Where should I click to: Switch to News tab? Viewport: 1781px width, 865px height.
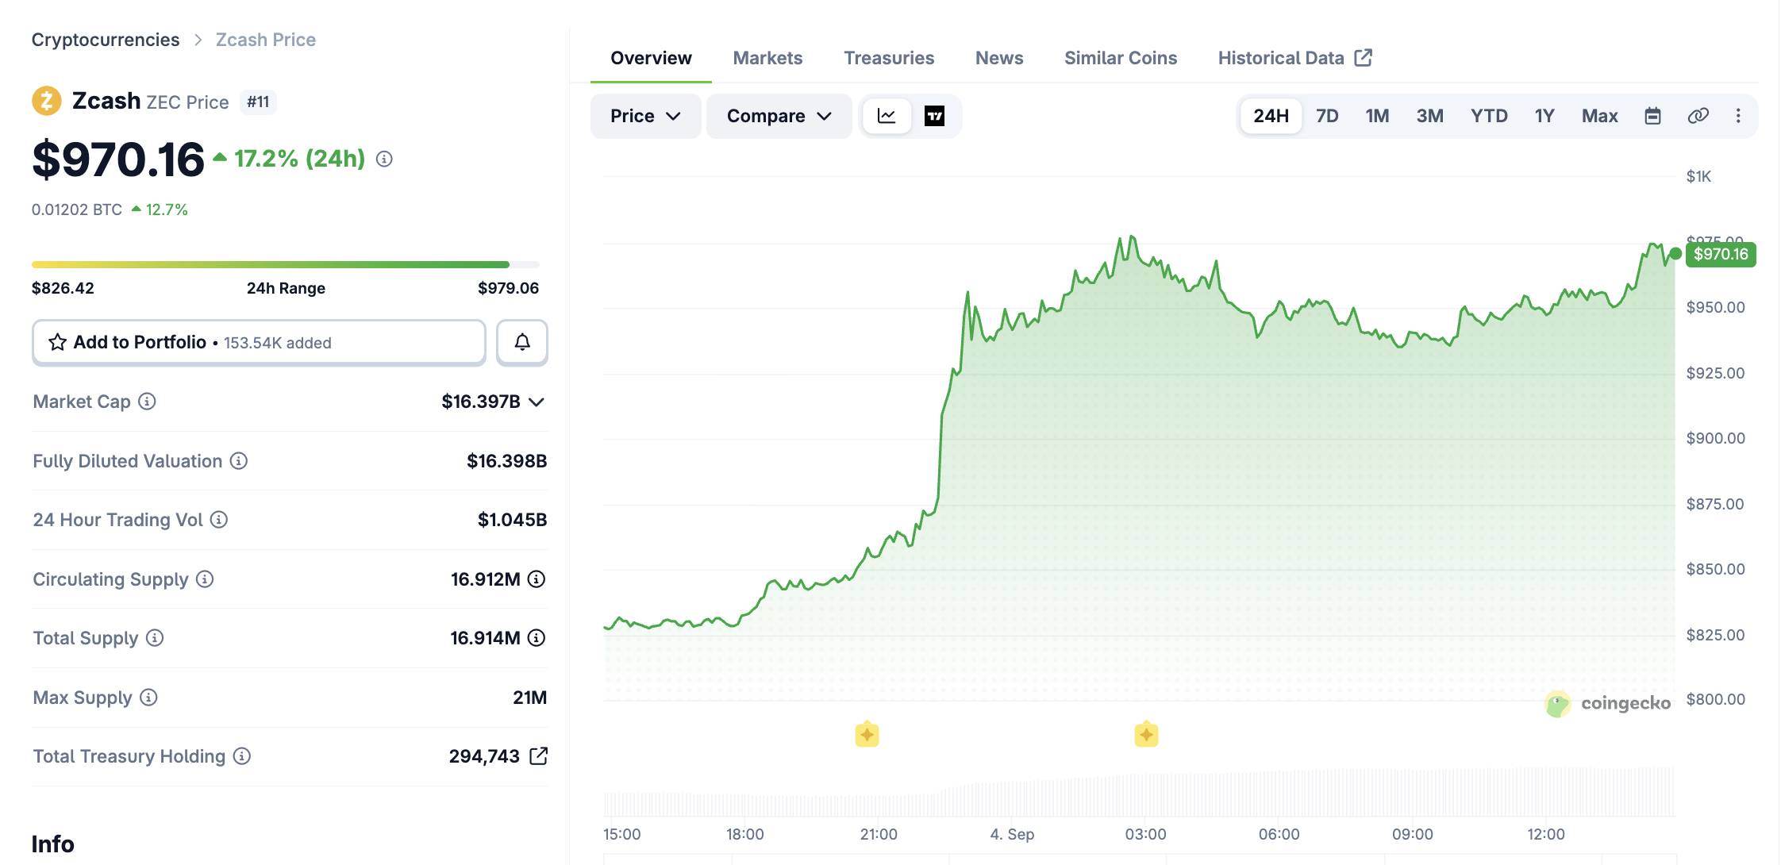[999, 58]
